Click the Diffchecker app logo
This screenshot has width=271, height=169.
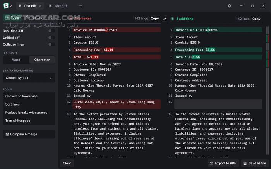pos(5,6)
